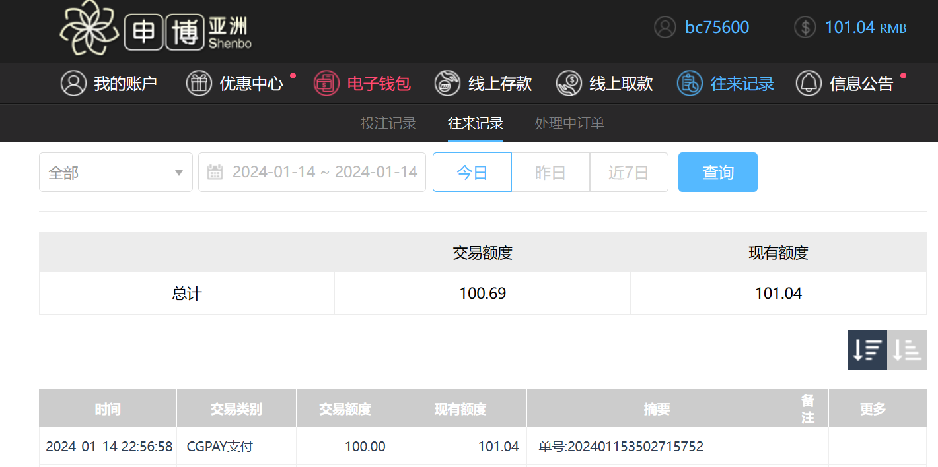Click the 信息公告 bell icon
The image size is (938, 467).
coord(809,83)
